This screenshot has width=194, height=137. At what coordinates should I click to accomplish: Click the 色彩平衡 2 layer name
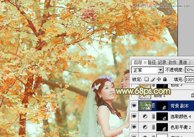(181, 127)
